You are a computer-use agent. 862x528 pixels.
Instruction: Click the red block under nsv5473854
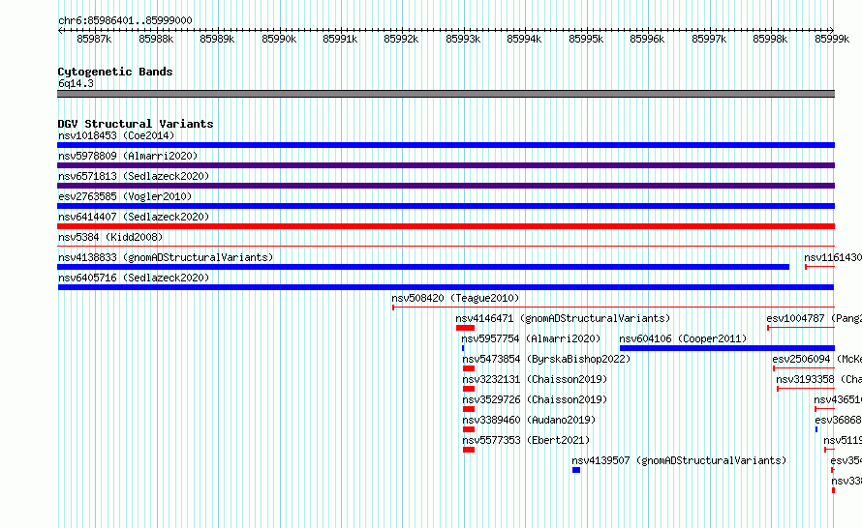(x=469, y=368)
